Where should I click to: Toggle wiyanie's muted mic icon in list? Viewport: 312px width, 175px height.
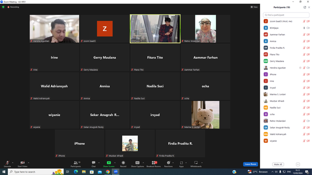(x=304, y=141)
